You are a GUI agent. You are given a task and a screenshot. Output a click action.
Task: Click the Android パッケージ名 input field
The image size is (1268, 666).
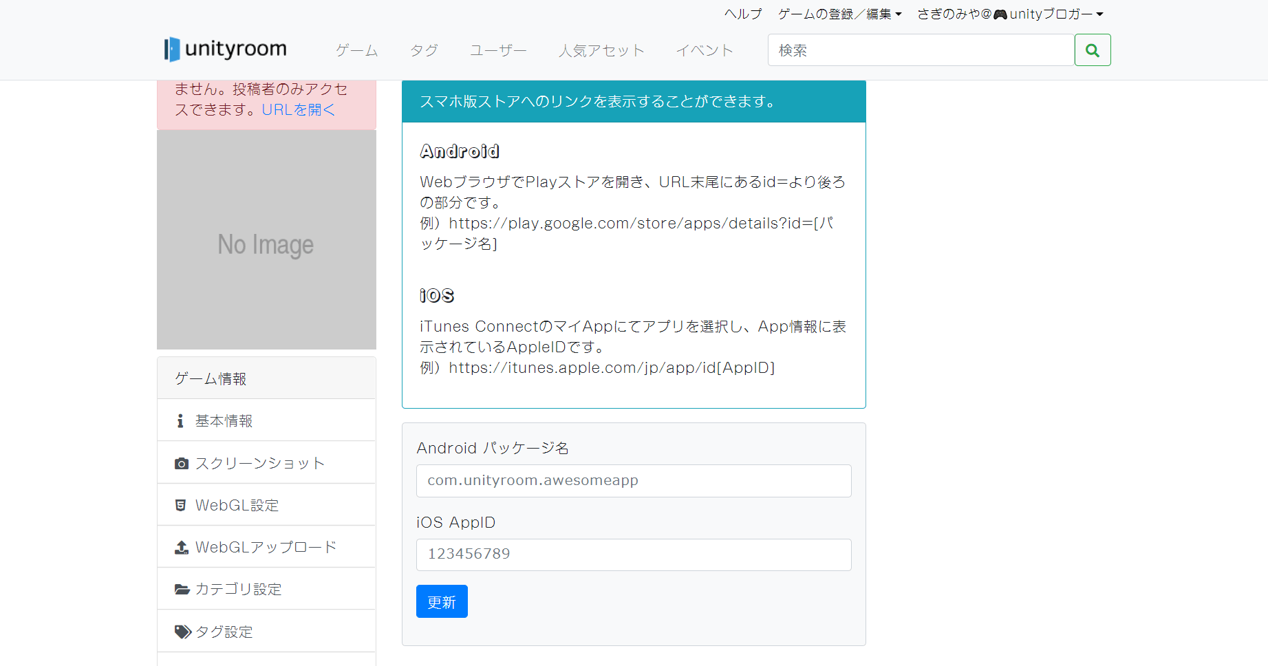click(633, 480)
